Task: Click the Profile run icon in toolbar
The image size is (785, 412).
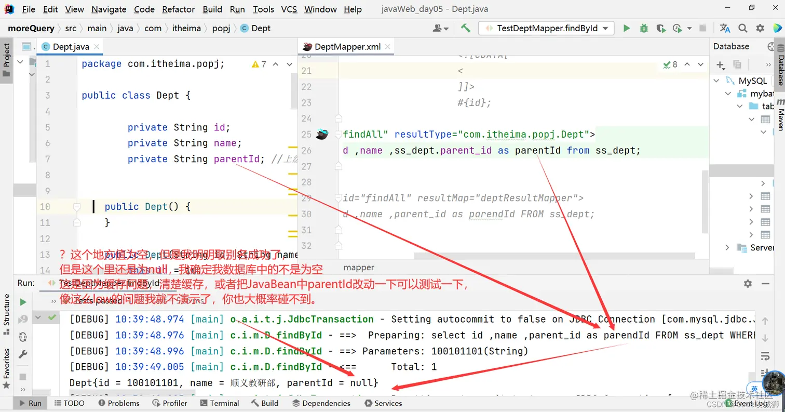Action: pos(677,28)
